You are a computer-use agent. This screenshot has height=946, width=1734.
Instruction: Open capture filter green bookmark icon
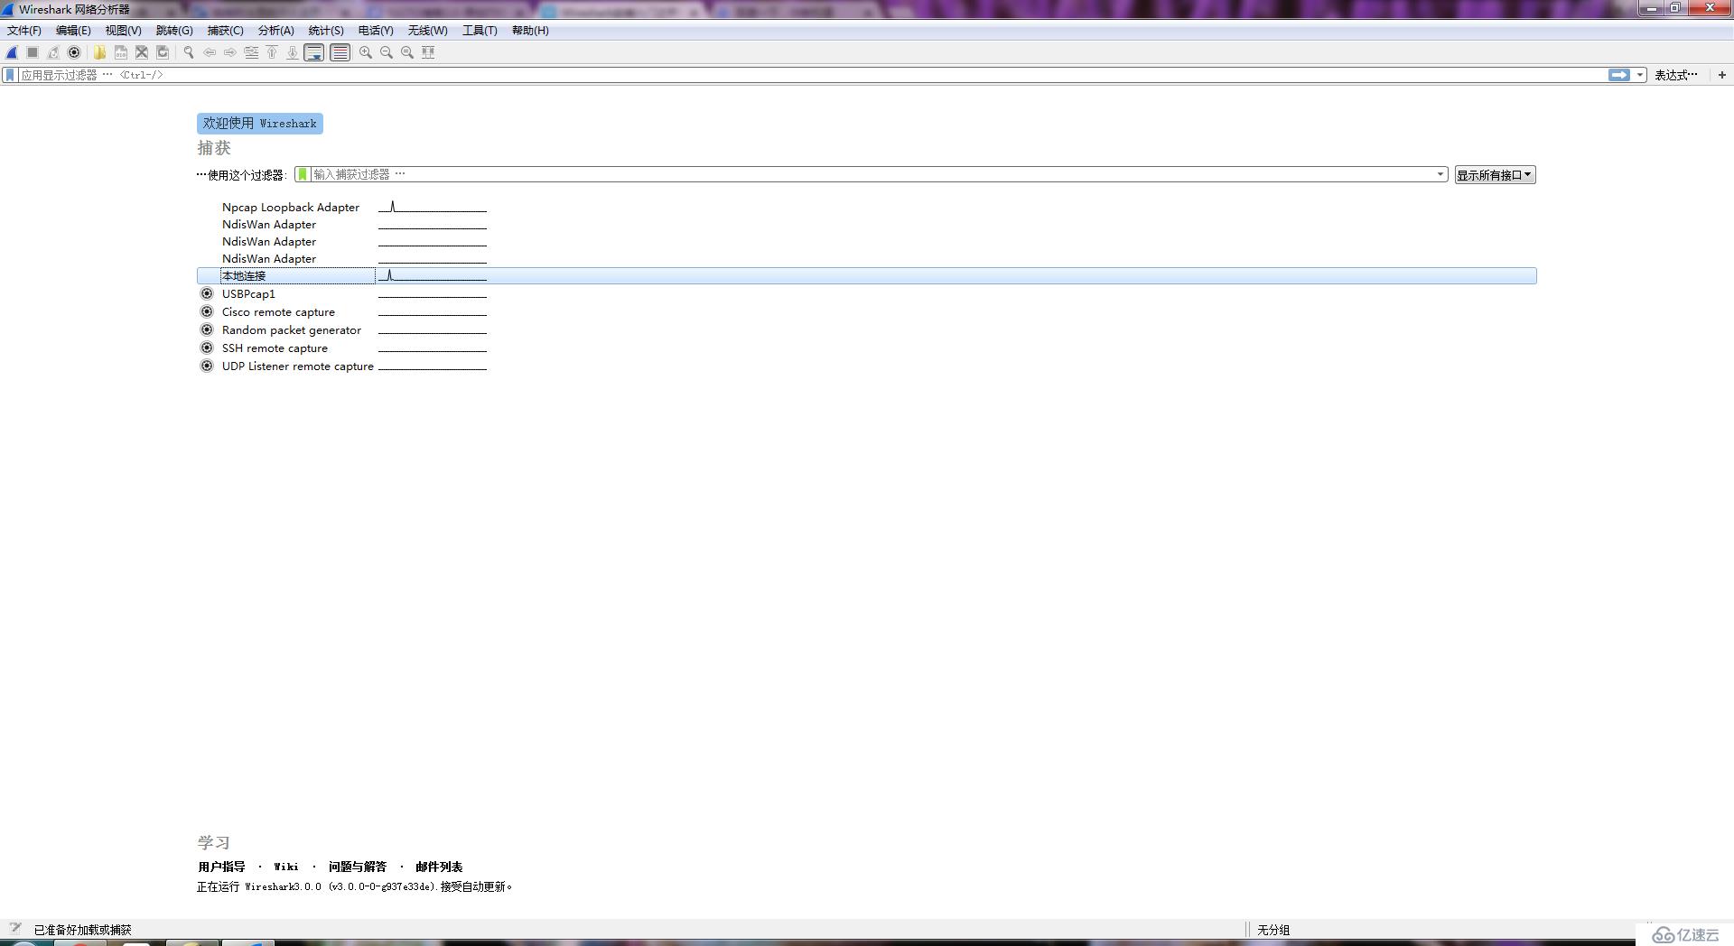pos(303,174)
